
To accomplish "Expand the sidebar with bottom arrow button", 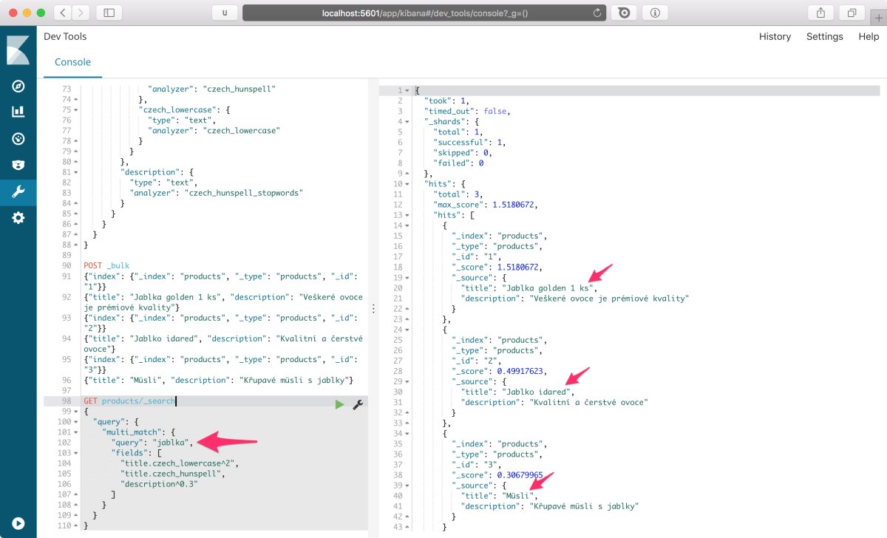I will tap(18, 522).
